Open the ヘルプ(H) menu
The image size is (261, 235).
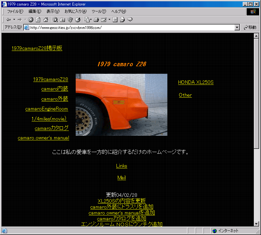[119, 11]
